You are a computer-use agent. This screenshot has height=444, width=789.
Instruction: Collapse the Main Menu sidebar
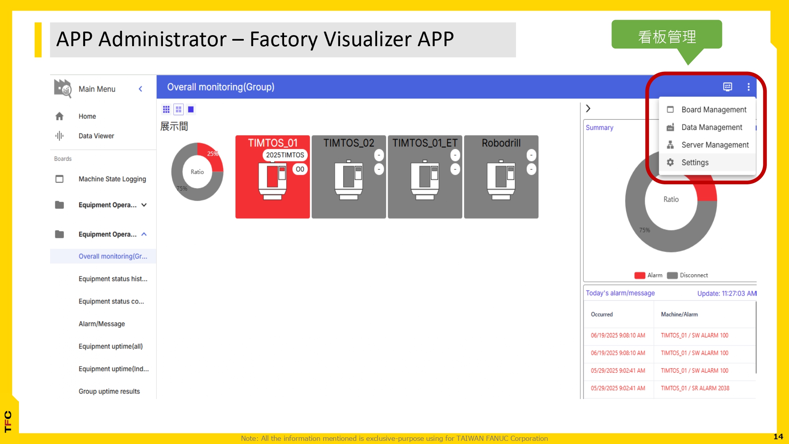(140, 89)
